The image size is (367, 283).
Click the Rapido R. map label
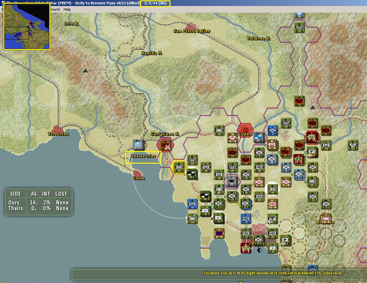tap(152, 53)
